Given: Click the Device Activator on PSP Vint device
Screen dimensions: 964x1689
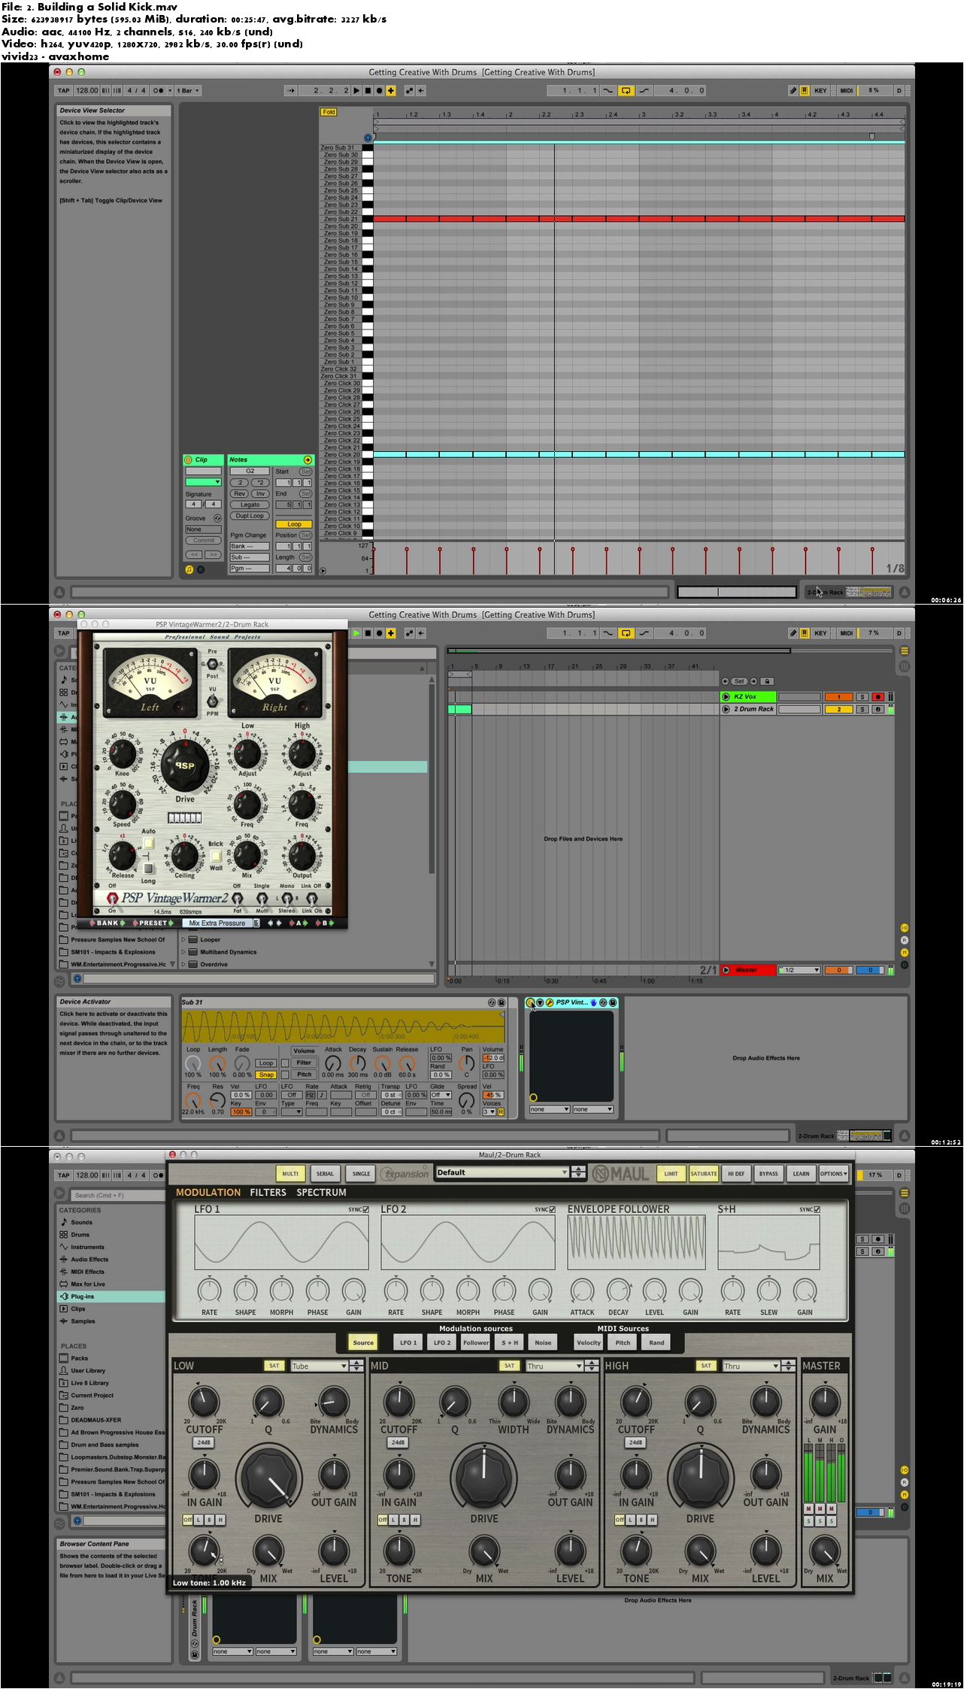Looking at the screenshot, I should click(530, 1002).
